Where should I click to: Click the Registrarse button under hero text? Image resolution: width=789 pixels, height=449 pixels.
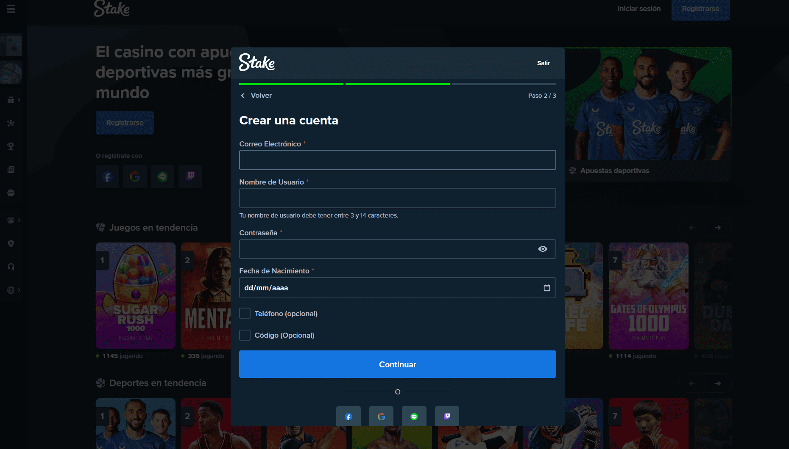[125, 123]
